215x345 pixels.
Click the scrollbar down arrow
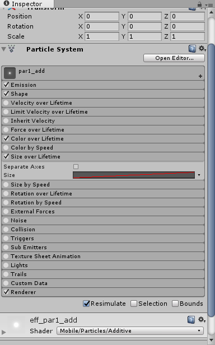tap(211, 340)
